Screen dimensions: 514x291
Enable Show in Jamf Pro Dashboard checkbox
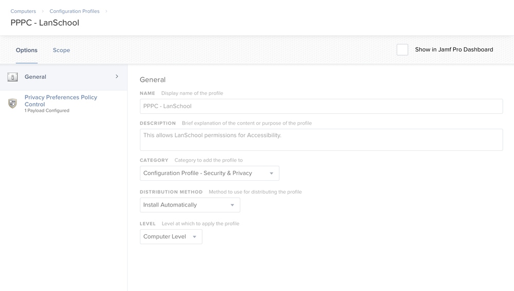pos(402,49)
